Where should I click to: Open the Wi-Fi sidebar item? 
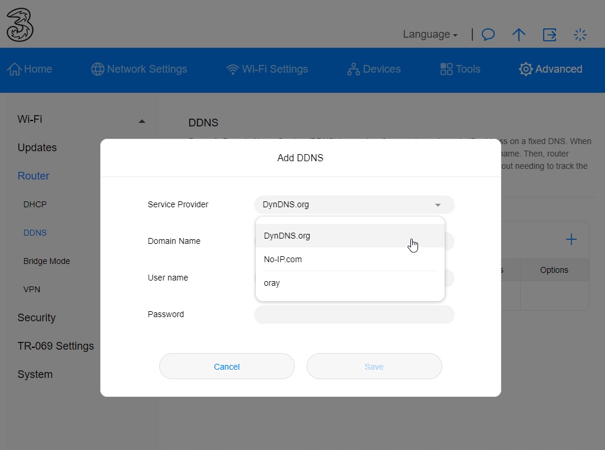point(29,119)
